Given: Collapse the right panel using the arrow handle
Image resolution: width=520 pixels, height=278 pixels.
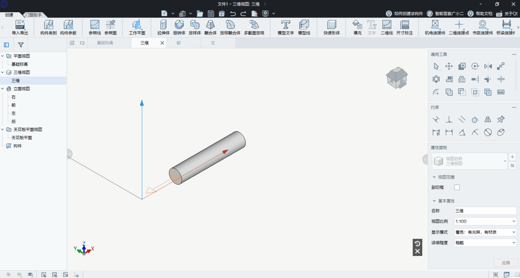Looking at the screenshot, I should pyautogui.click(x=425, y=159).
